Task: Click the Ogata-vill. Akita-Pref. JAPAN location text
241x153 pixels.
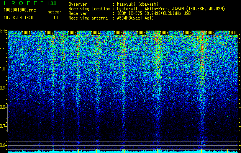Action: pyautogui.click(x=171, y=9)
